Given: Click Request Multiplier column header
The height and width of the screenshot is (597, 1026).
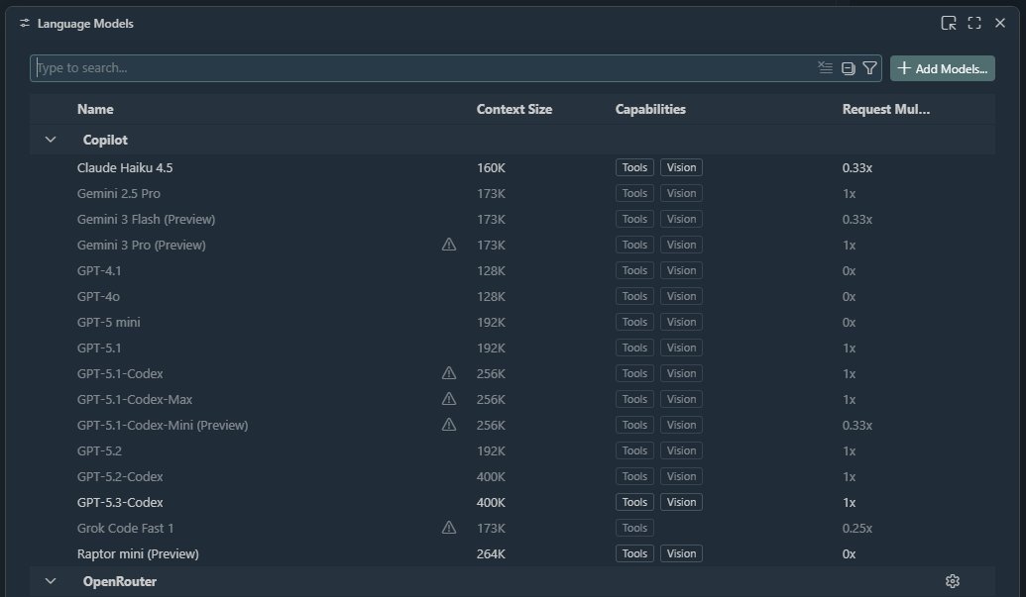Looking at the screenshot, I should click(886, 109).
